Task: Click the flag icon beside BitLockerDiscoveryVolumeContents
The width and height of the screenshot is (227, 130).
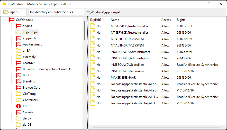Action: tap(19, 69)
